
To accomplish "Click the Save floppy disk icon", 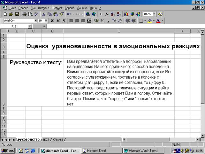I will (17, 14).
